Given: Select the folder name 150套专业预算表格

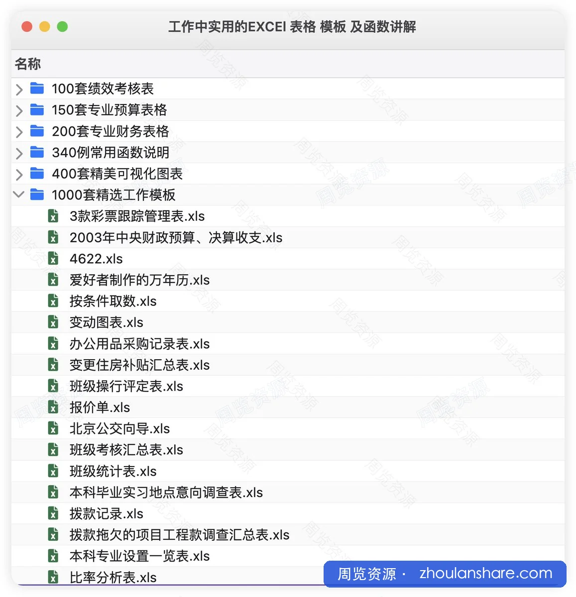Looking at the screenshot, I should pyautogui.click(x=110, y=110).
